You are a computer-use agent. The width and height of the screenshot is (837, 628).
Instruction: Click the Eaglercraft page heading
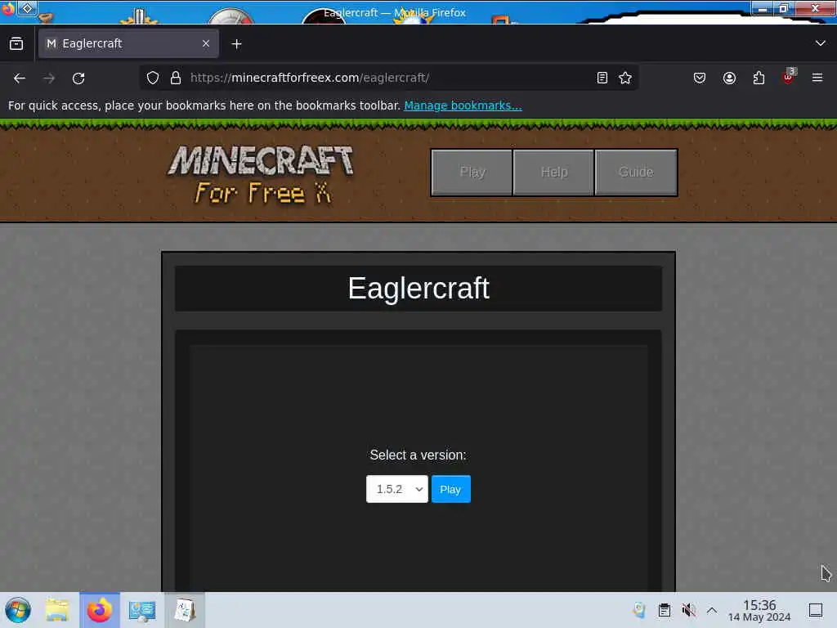click(x=418, y=289)
